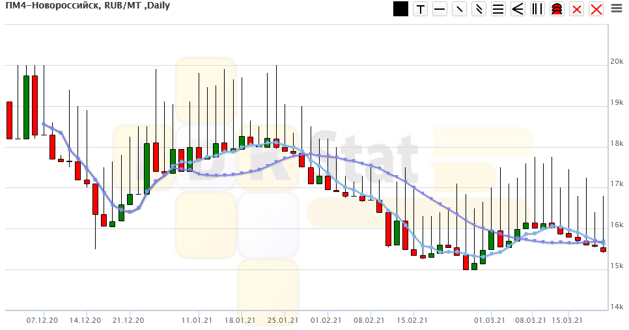Click the 14k price axis label
The width and height of the screenshot is (629, 330).
click(x=616, y=307)
